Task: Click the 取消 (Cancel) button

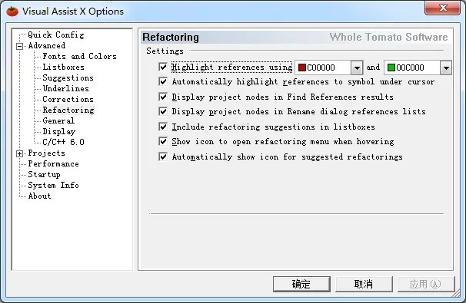Action: 364,284
